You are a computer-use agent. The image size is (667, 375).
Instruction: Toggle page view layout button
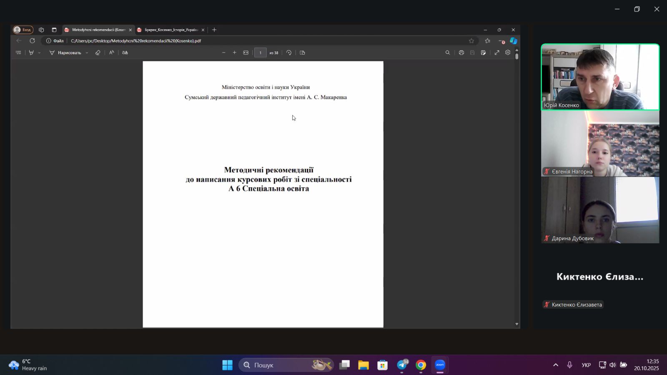click(x=302, y=53)
